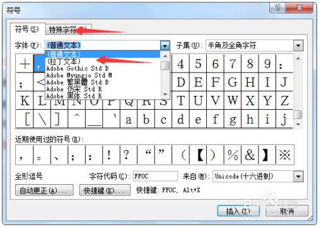Pick recent symbol ideographic period 。
319x227 pixels.
pyautogui.click(x=42, y=155)
